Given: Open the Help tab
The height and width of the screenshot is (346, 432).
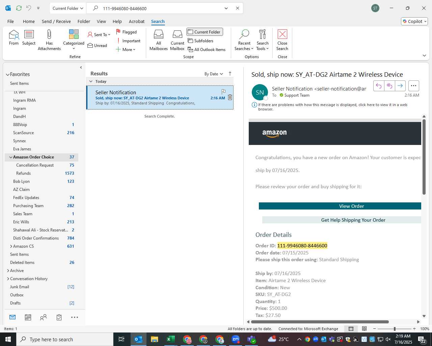Looking at the screenshot, I should point(117,21).
